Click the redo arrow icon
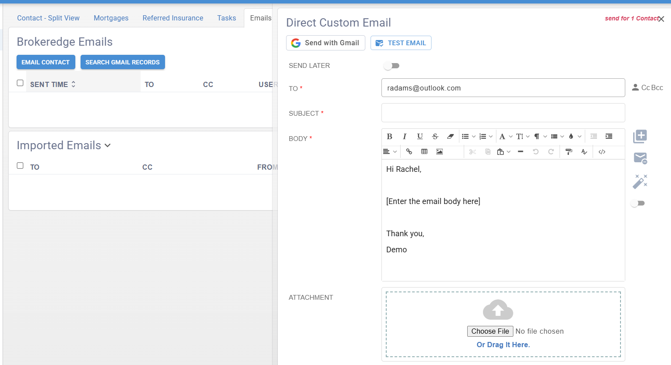671x365 pixels. pyautogui.click(x=551, y=151)
